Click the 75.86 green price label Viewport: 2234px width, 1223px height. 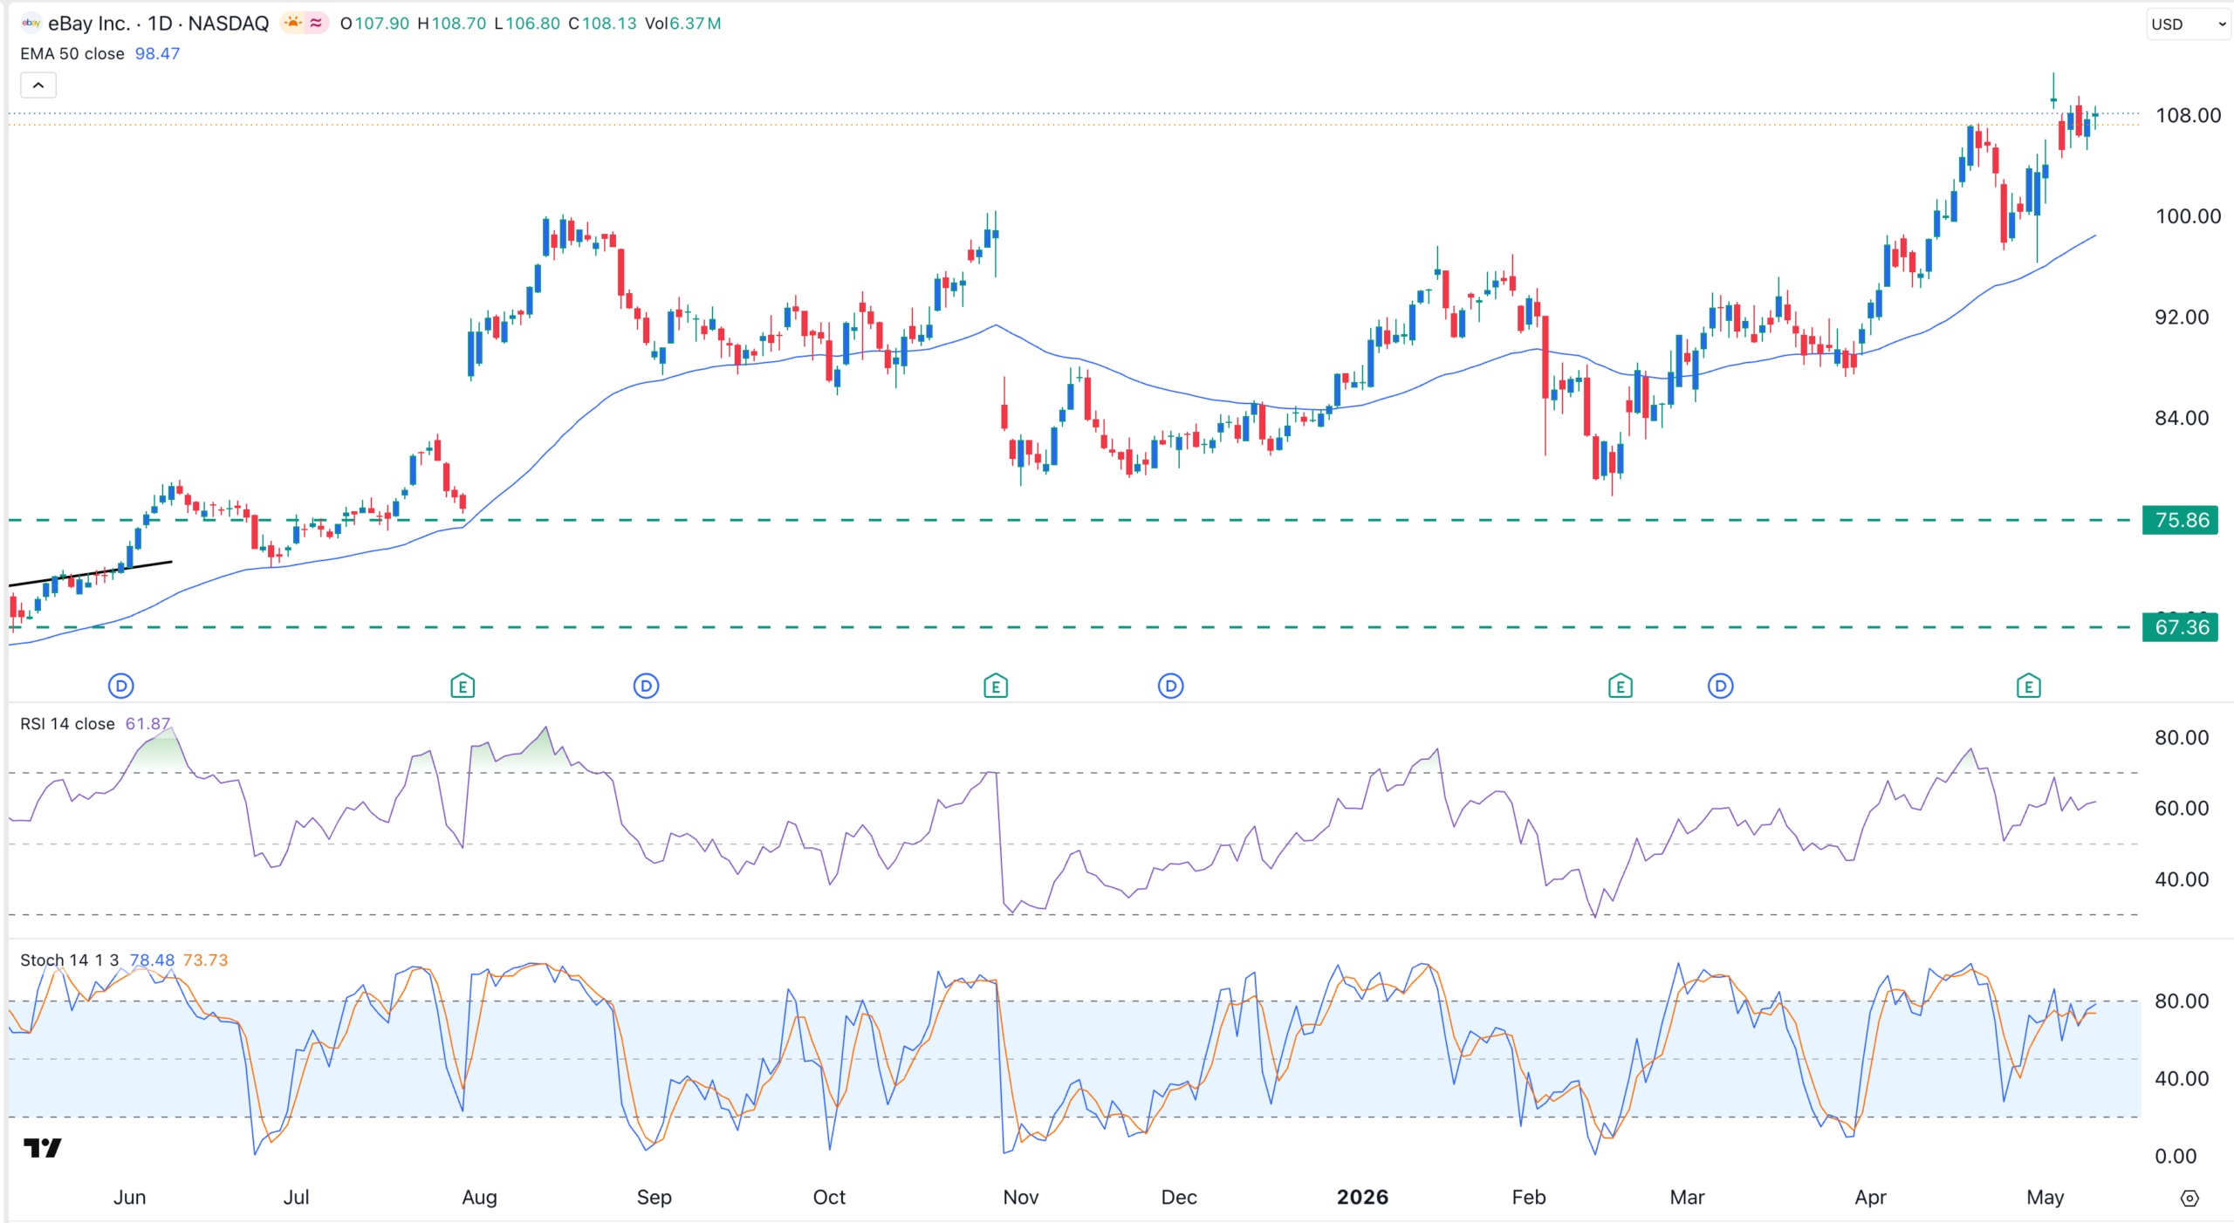point(2181,521)
